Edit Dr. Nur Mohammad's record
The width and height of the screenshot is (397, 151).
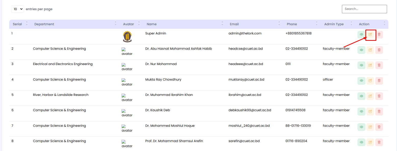tap(370, 65)
